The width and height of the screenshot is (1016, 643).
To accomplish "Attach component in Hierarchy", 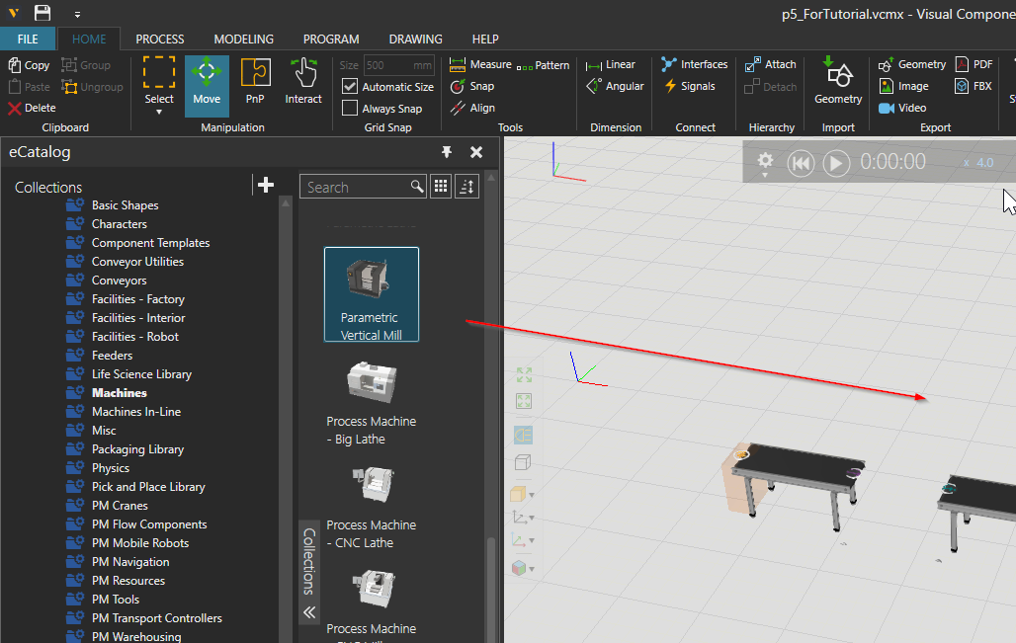I will coord(771,64).
